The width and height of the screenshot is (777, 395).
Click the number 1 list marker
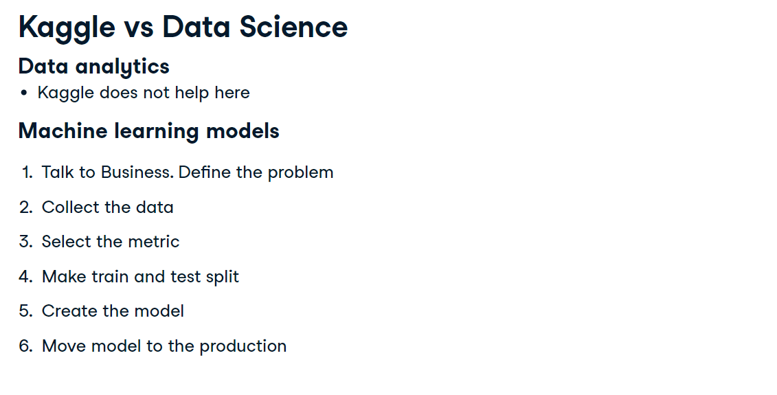tap(27, 172)
